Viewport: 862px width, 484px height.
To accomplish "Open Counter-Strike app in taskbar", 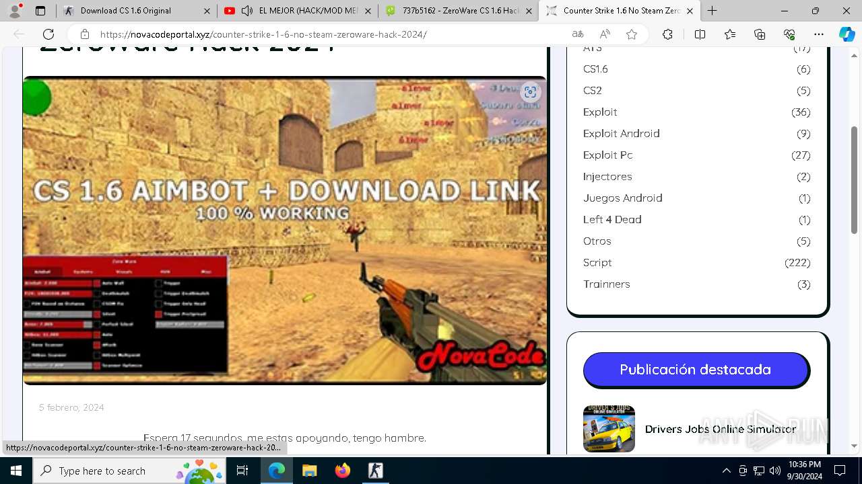I will click(x=375, y=471).
